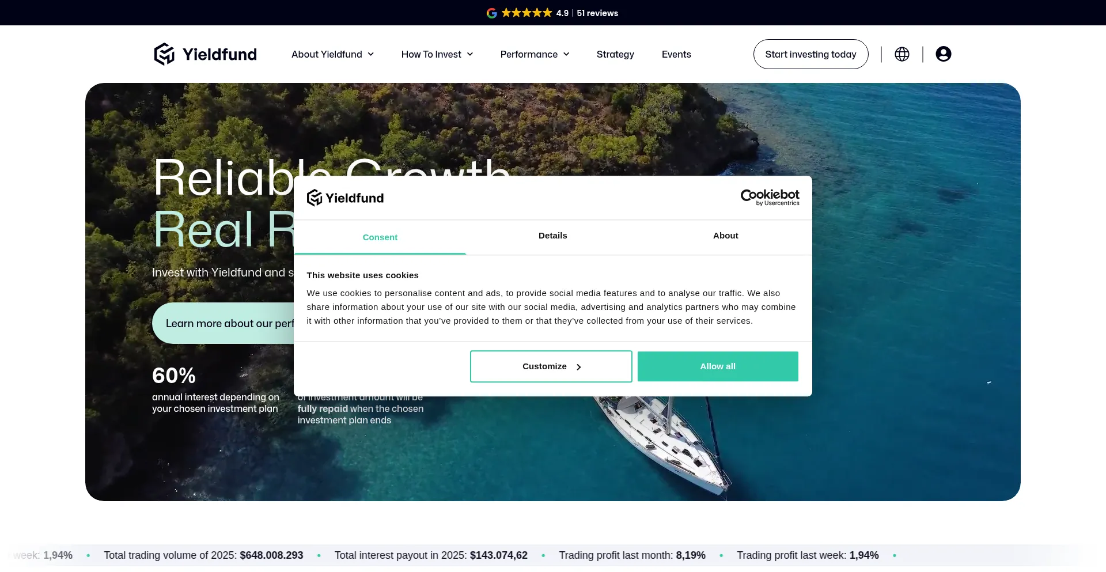
Task: Expand the How To Invest dropdown
Action: (437, 54)
